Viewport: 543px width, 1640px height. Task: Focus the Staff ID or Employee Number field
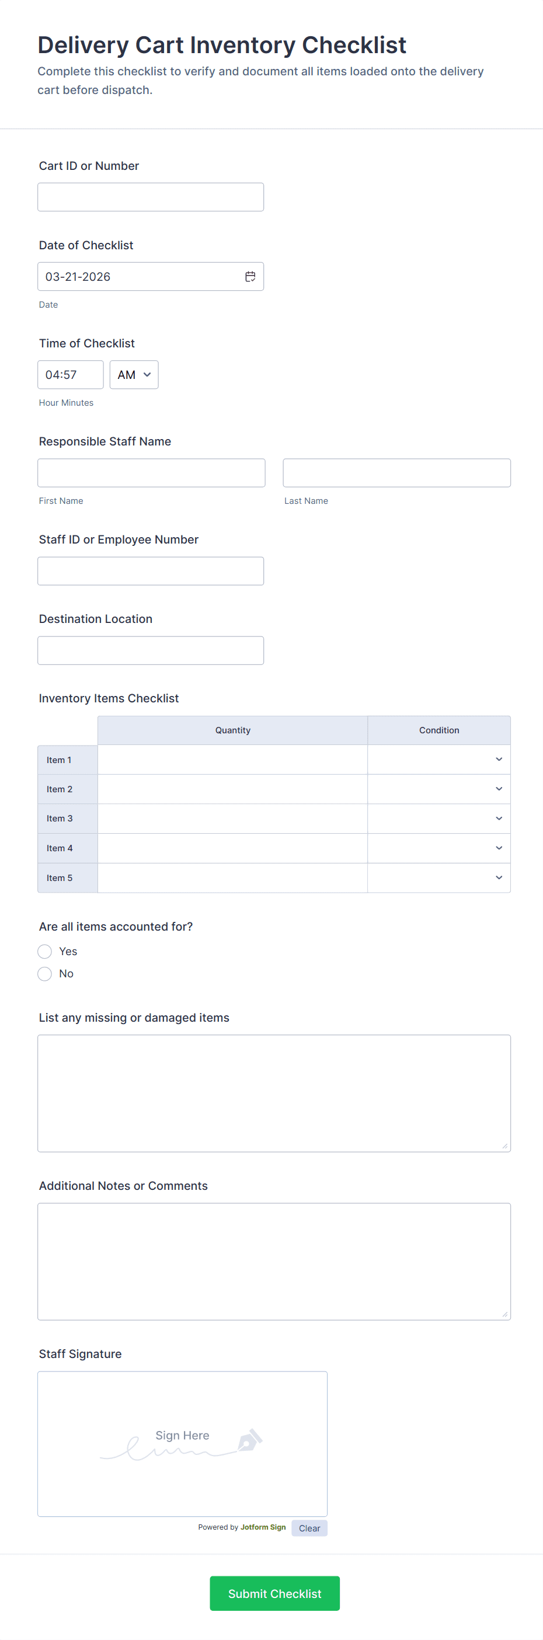click(150, 571)
